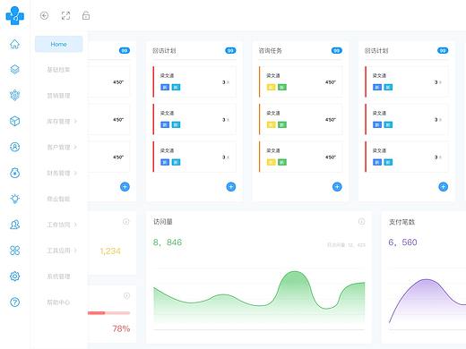The height and width of the screenshot is (349, 466).
Task: Toggle fullscreen with the expand icon
Action: [x=65, y=15]
